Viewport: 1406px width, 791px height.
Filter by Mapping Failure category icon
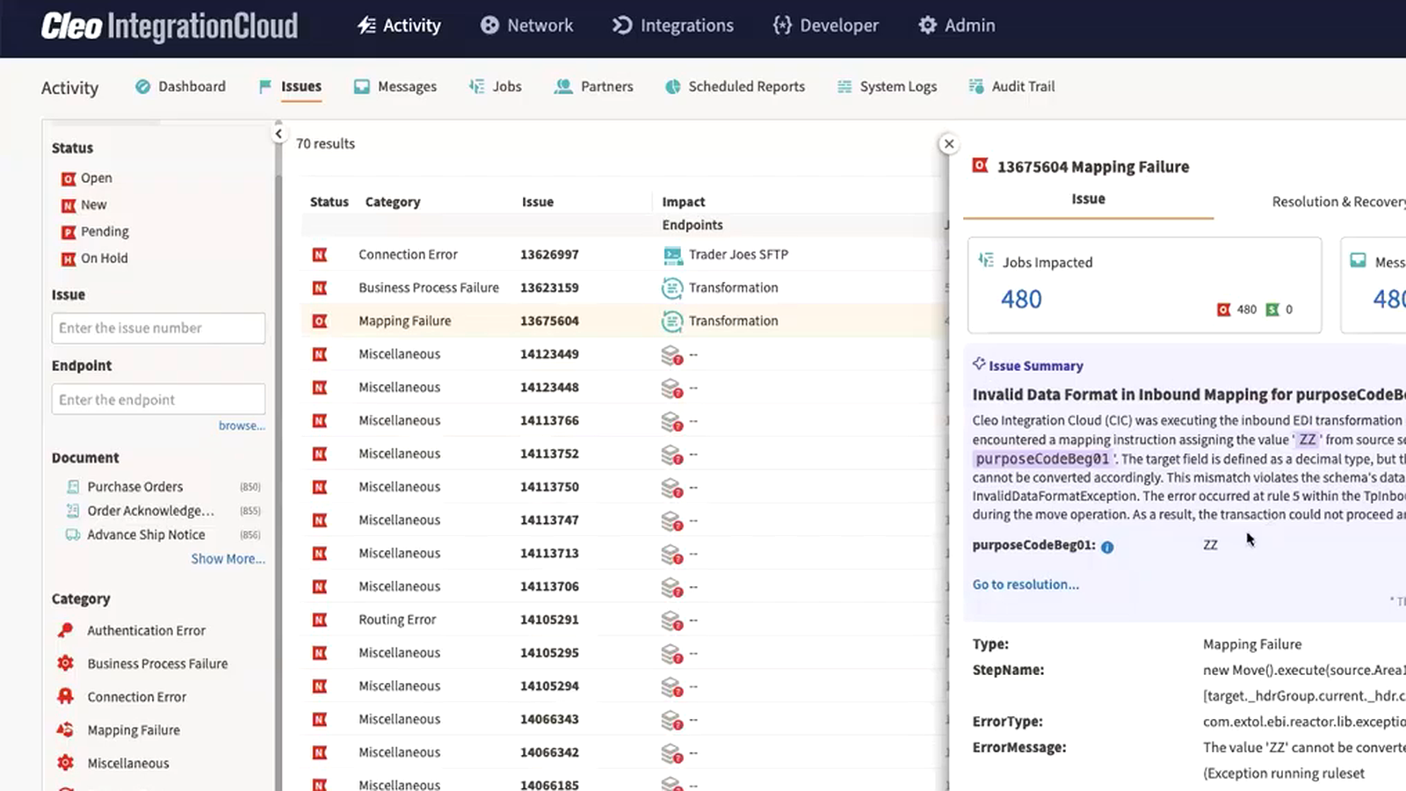pos(65,729)
